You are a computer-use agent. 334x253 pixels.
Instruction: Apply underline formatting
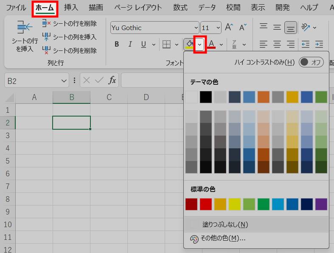click(143, 44)
